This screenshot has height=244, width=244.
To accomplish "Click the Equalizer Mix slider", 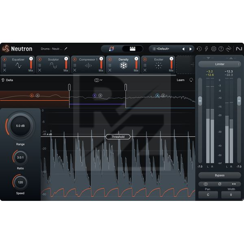I will click(x=31, y=63).
